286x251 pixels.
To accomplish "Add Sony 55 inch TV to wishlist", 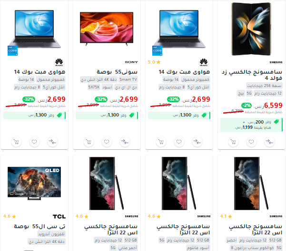I will [107, 142].
